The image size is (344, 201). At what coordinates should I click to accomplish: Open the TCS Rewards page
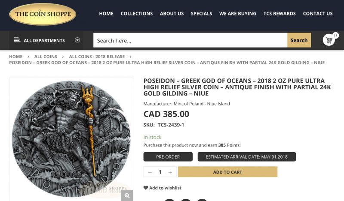[x=279, y=14]
